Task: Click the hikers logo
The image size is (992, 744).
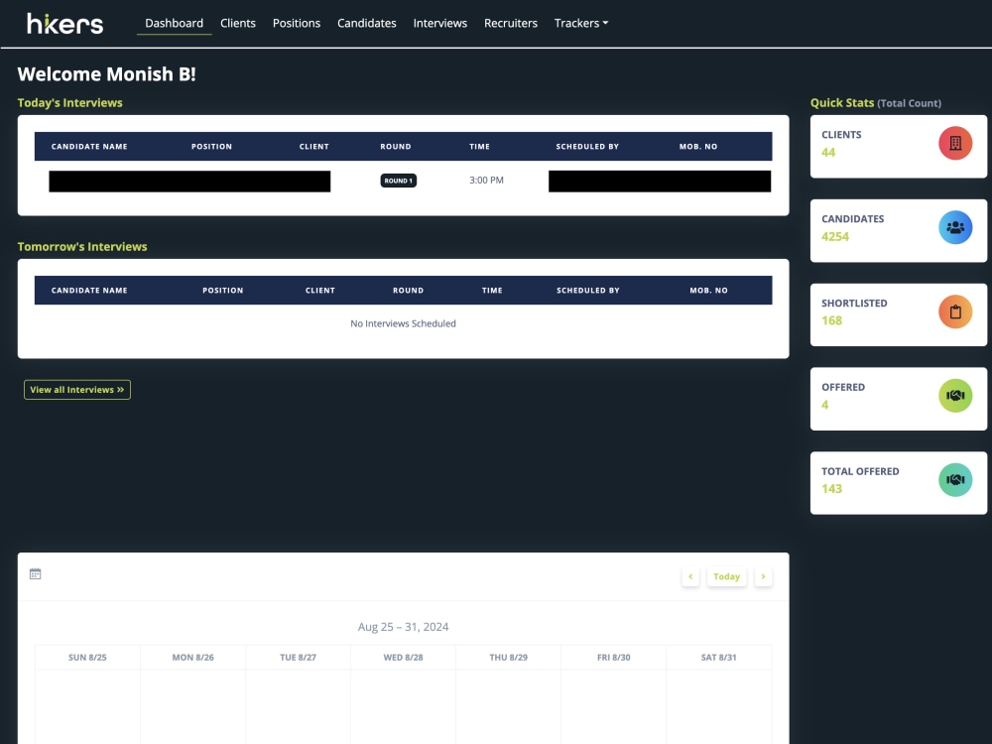Action: (x=64, y=24)
